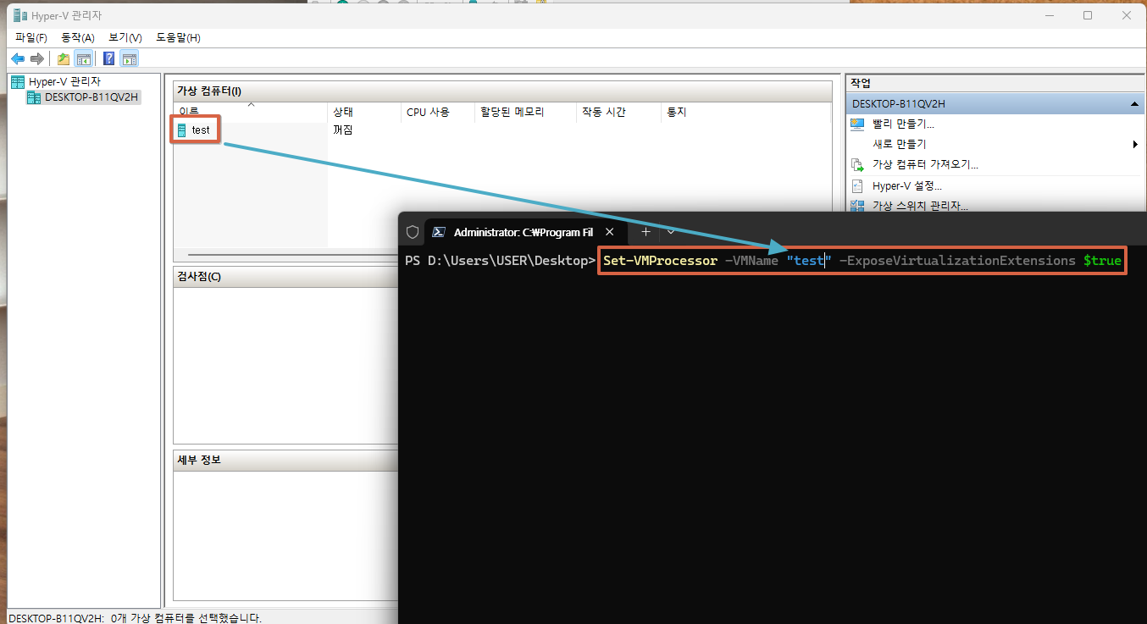
Task: Click the Up One Level folder icon
Action: [64, 58]
